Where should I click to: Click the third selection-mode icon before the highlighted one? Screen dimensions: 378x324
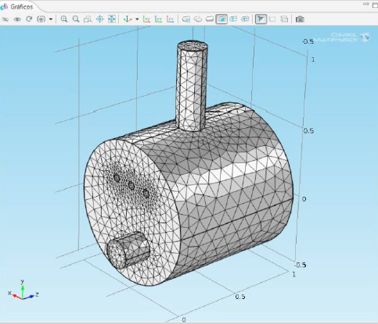210,20
